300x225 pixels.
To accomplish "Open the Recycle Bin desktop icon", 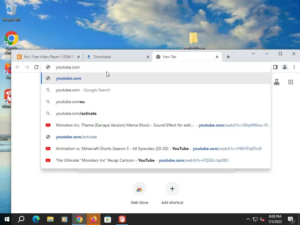I will coord(11,12).
